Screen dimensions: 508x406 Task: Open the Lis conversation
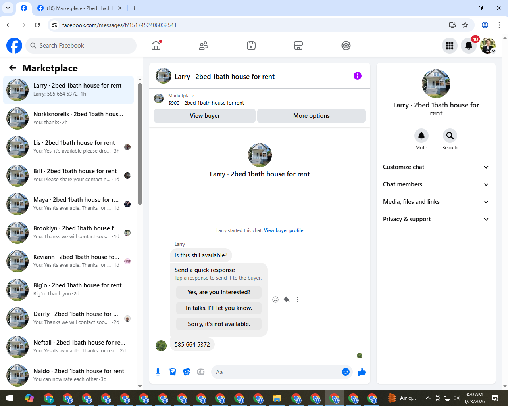coord(69,147)
